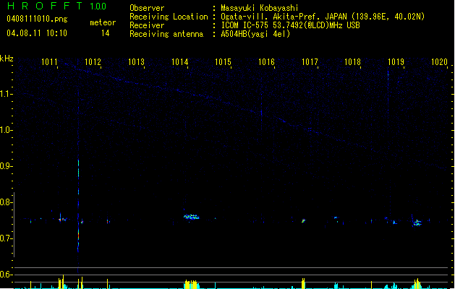Click time axis marker 1020

(x=439, y=62)
